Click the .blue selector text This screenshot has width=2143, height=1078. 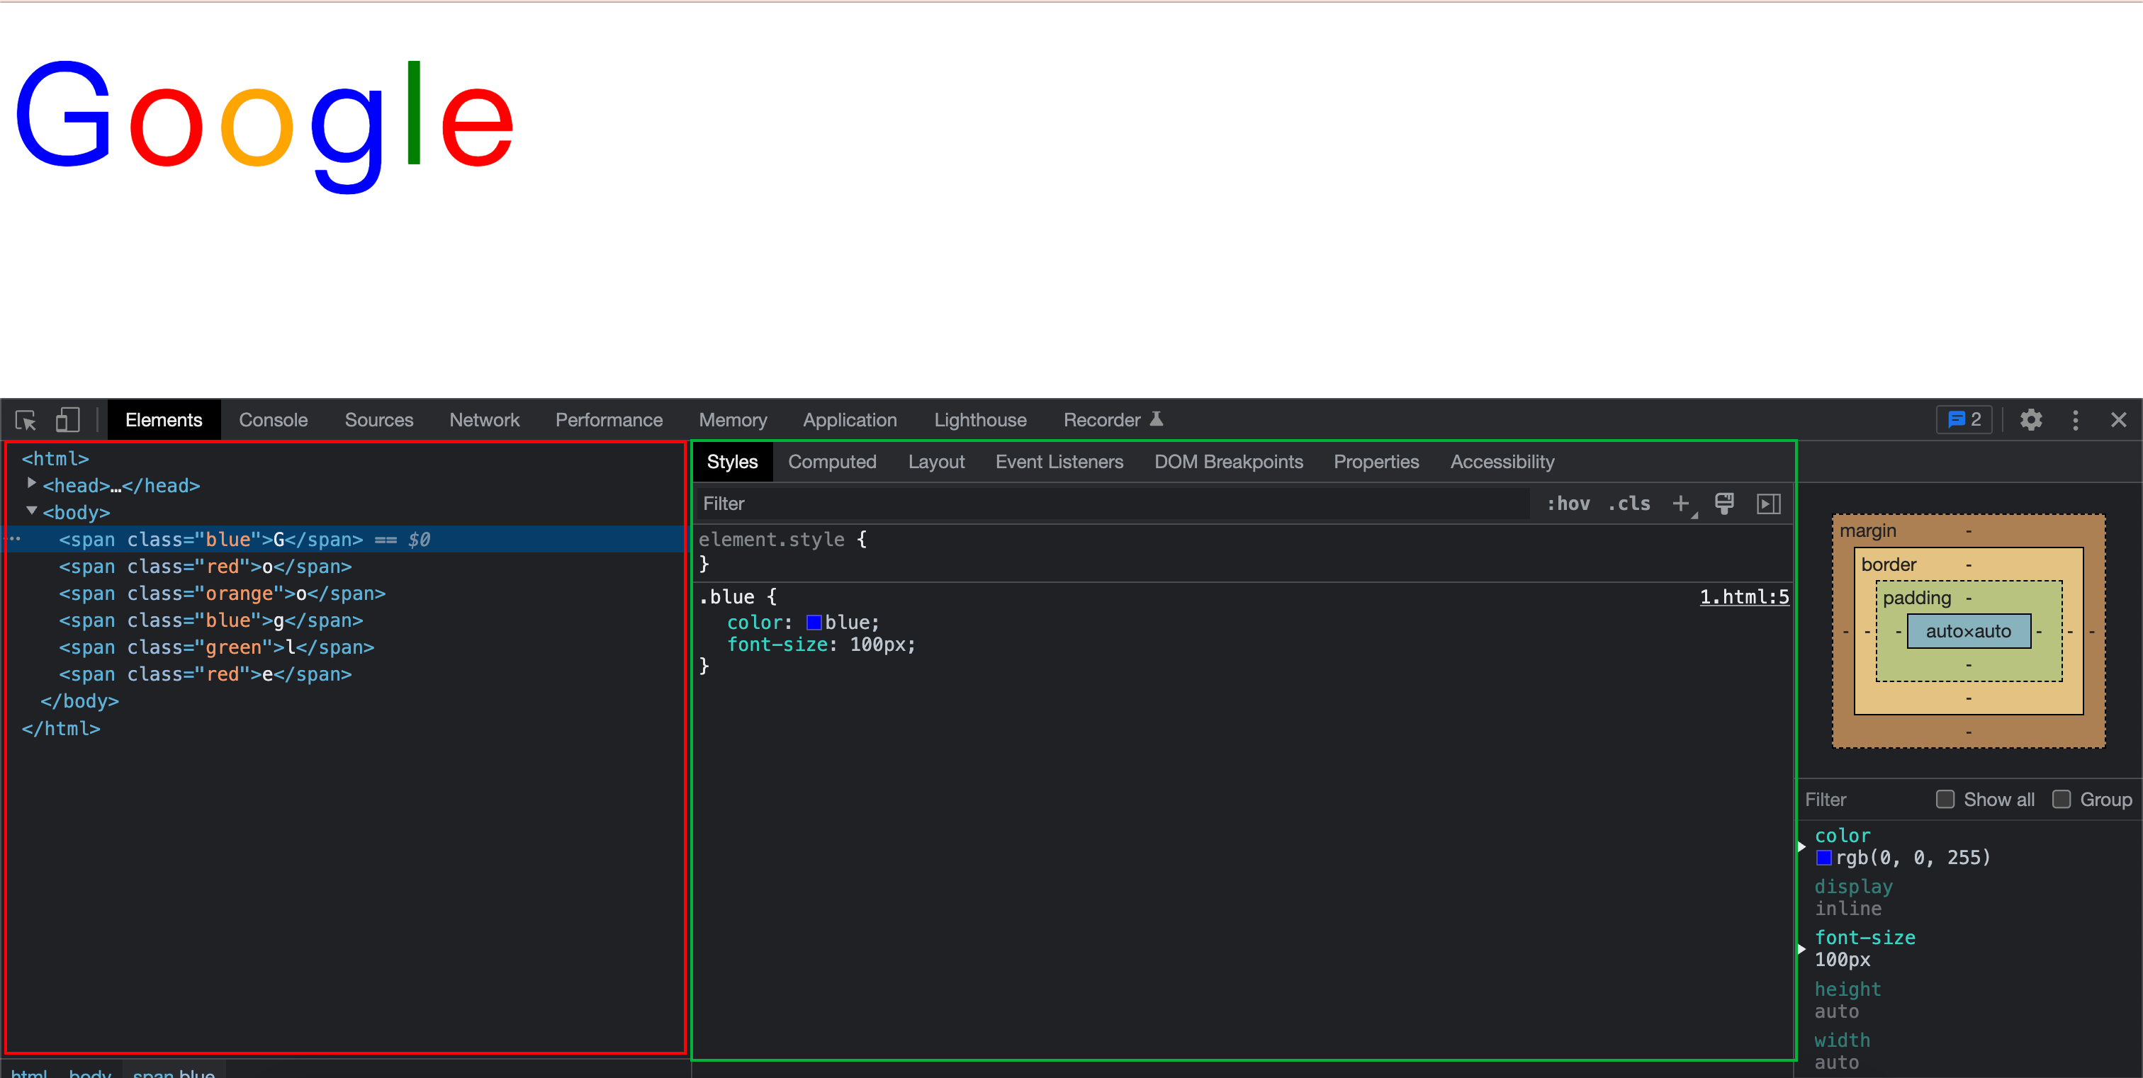pyautogui.click(x=726, y=597)
